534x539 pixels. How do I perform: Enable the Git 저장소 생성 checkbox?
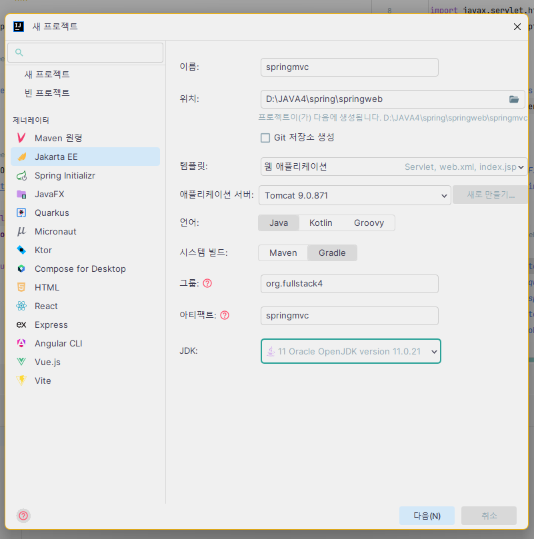[x=265, y=138]
